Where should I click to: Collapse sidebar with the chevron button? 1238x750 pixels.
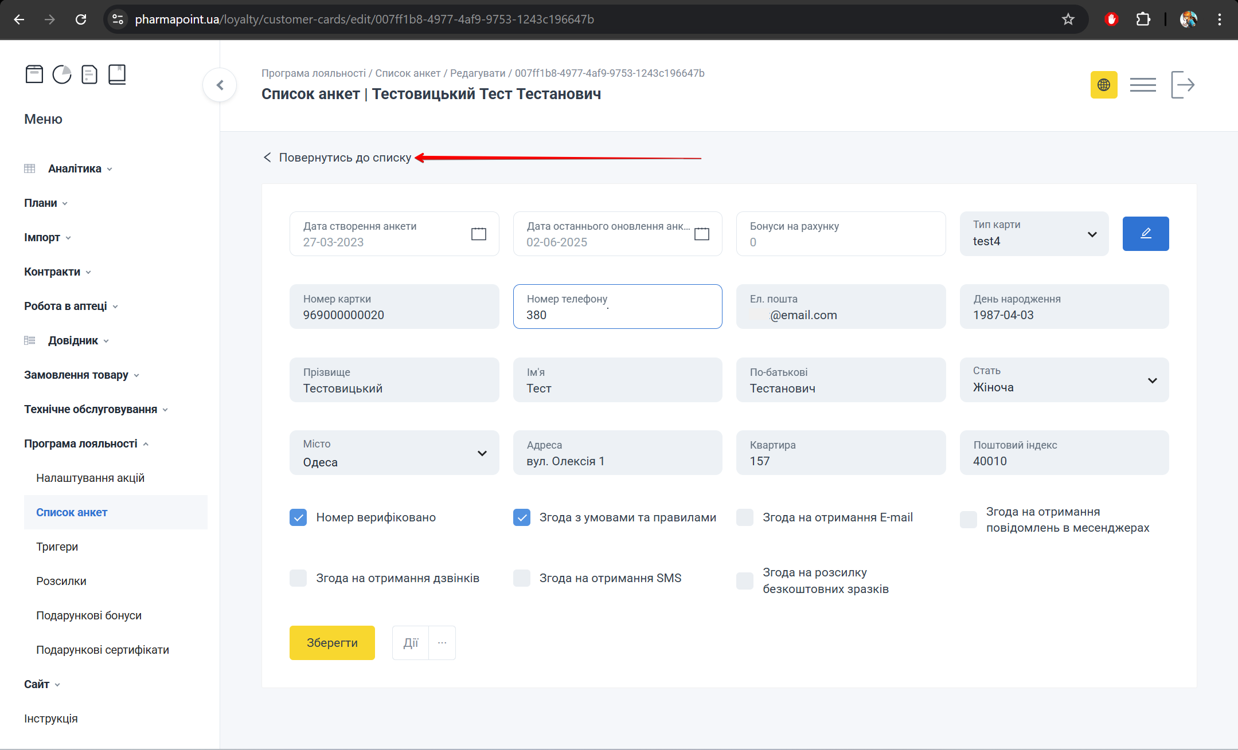tap(220, 85)
